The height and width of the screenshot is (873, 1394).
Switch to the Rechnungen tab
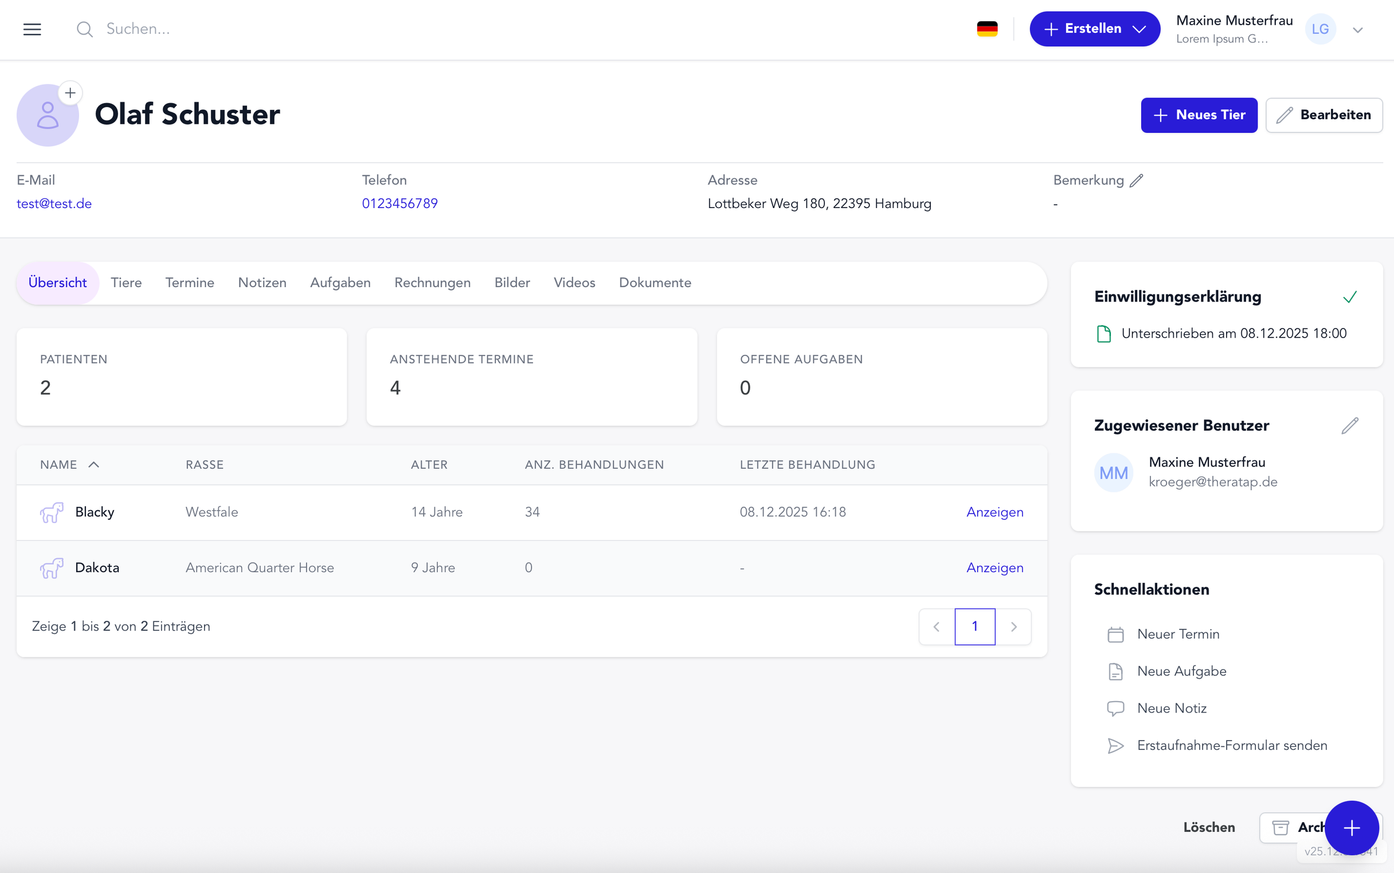pos(432,283)
